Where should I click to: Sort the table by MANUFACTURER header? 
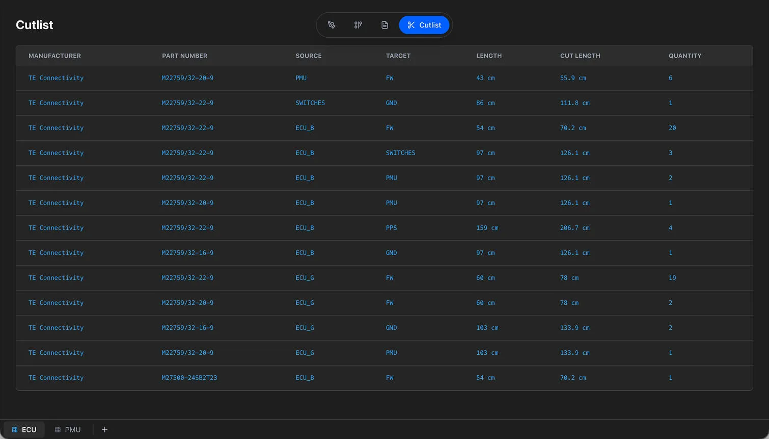click(x=54, y=56)
